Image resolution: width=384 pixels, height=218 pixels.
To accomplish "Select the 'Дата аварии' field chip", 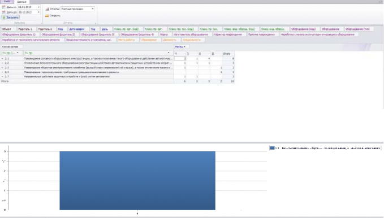I will point(78,29).
